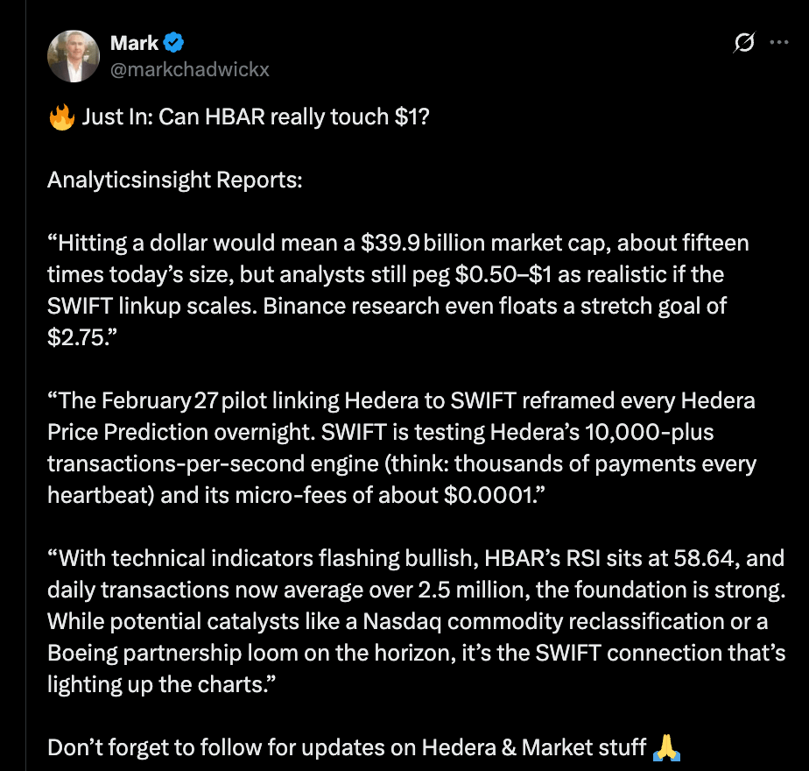Click the SWIFT linkup scales sentence
809x771 pixels.
(x=152, y=307)
